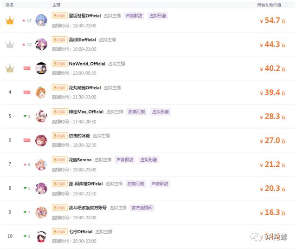
Task: Click the gold crown rank-one icon
Action: pos(10,20)
